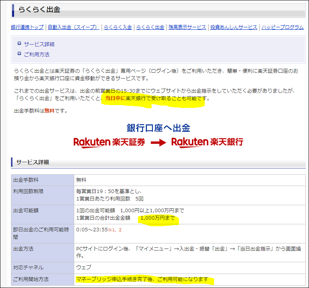The height and width of the screenshot is (288, 309).
Task: Click the Rakuten 楽天証券 logo
Action: tap(109, 142)
